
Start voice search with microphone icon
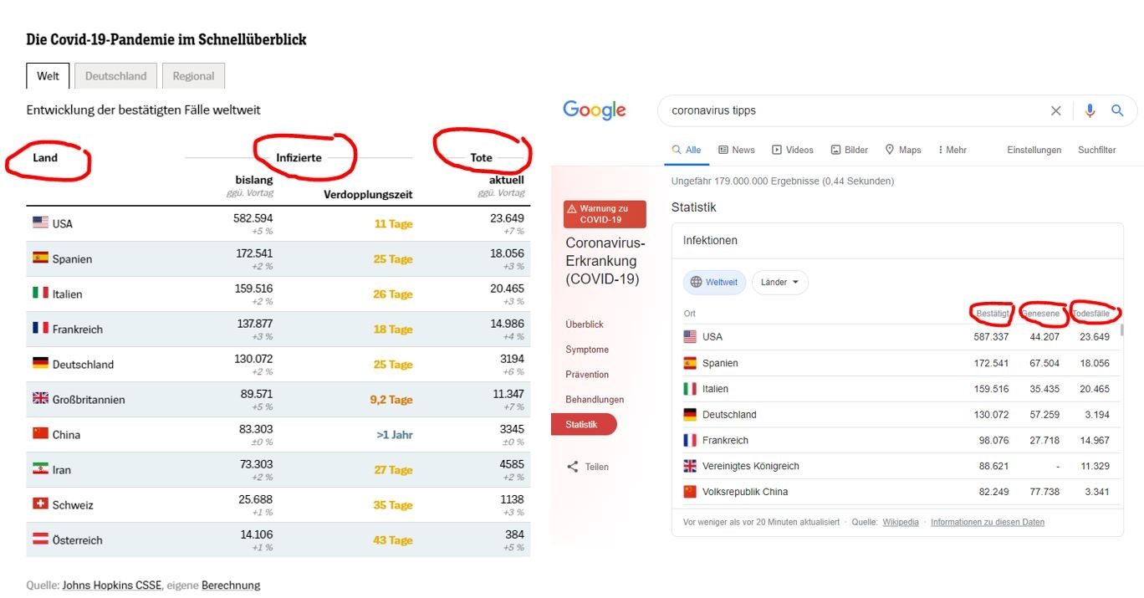coord(1090,110)
